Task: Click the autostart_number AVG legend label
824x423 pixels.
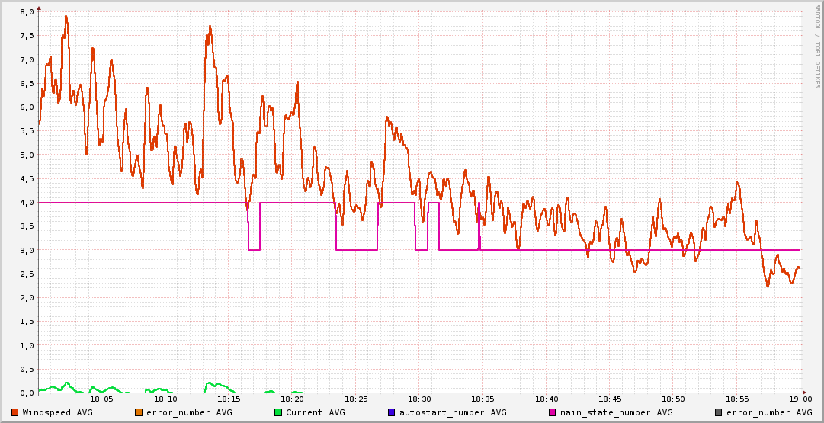Action: pos(453,412)
